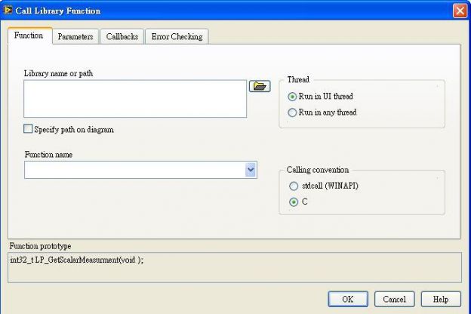Click the folder browse icon for library path
This screenshot has width=471, height=314.
click(260, 86)
